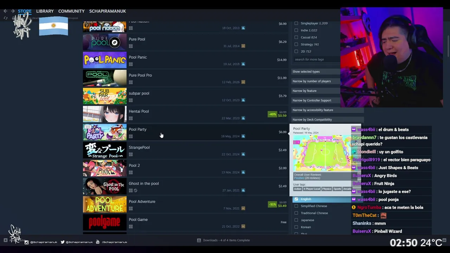450x253 pixels.
Task: Click the Windows icon under Pure Pool Pro
Action: coord(131,82)
